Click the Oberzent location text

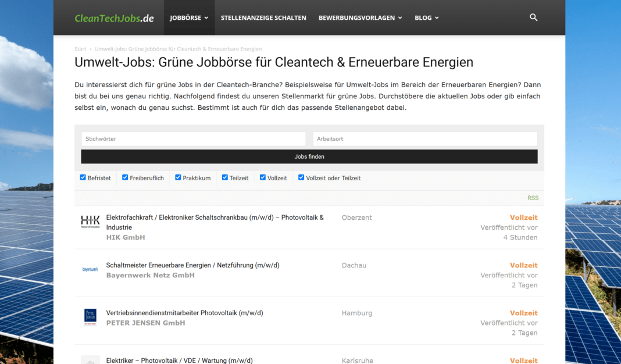[357, 217]
